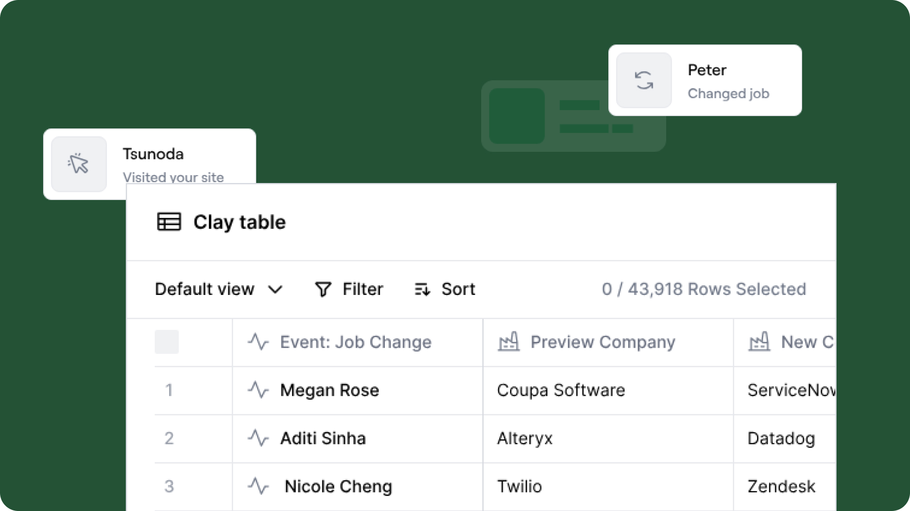Viewport: 910px width, 511px height.
Task: Click the Sort lines-arrow icon
Action: coord(422,289)
